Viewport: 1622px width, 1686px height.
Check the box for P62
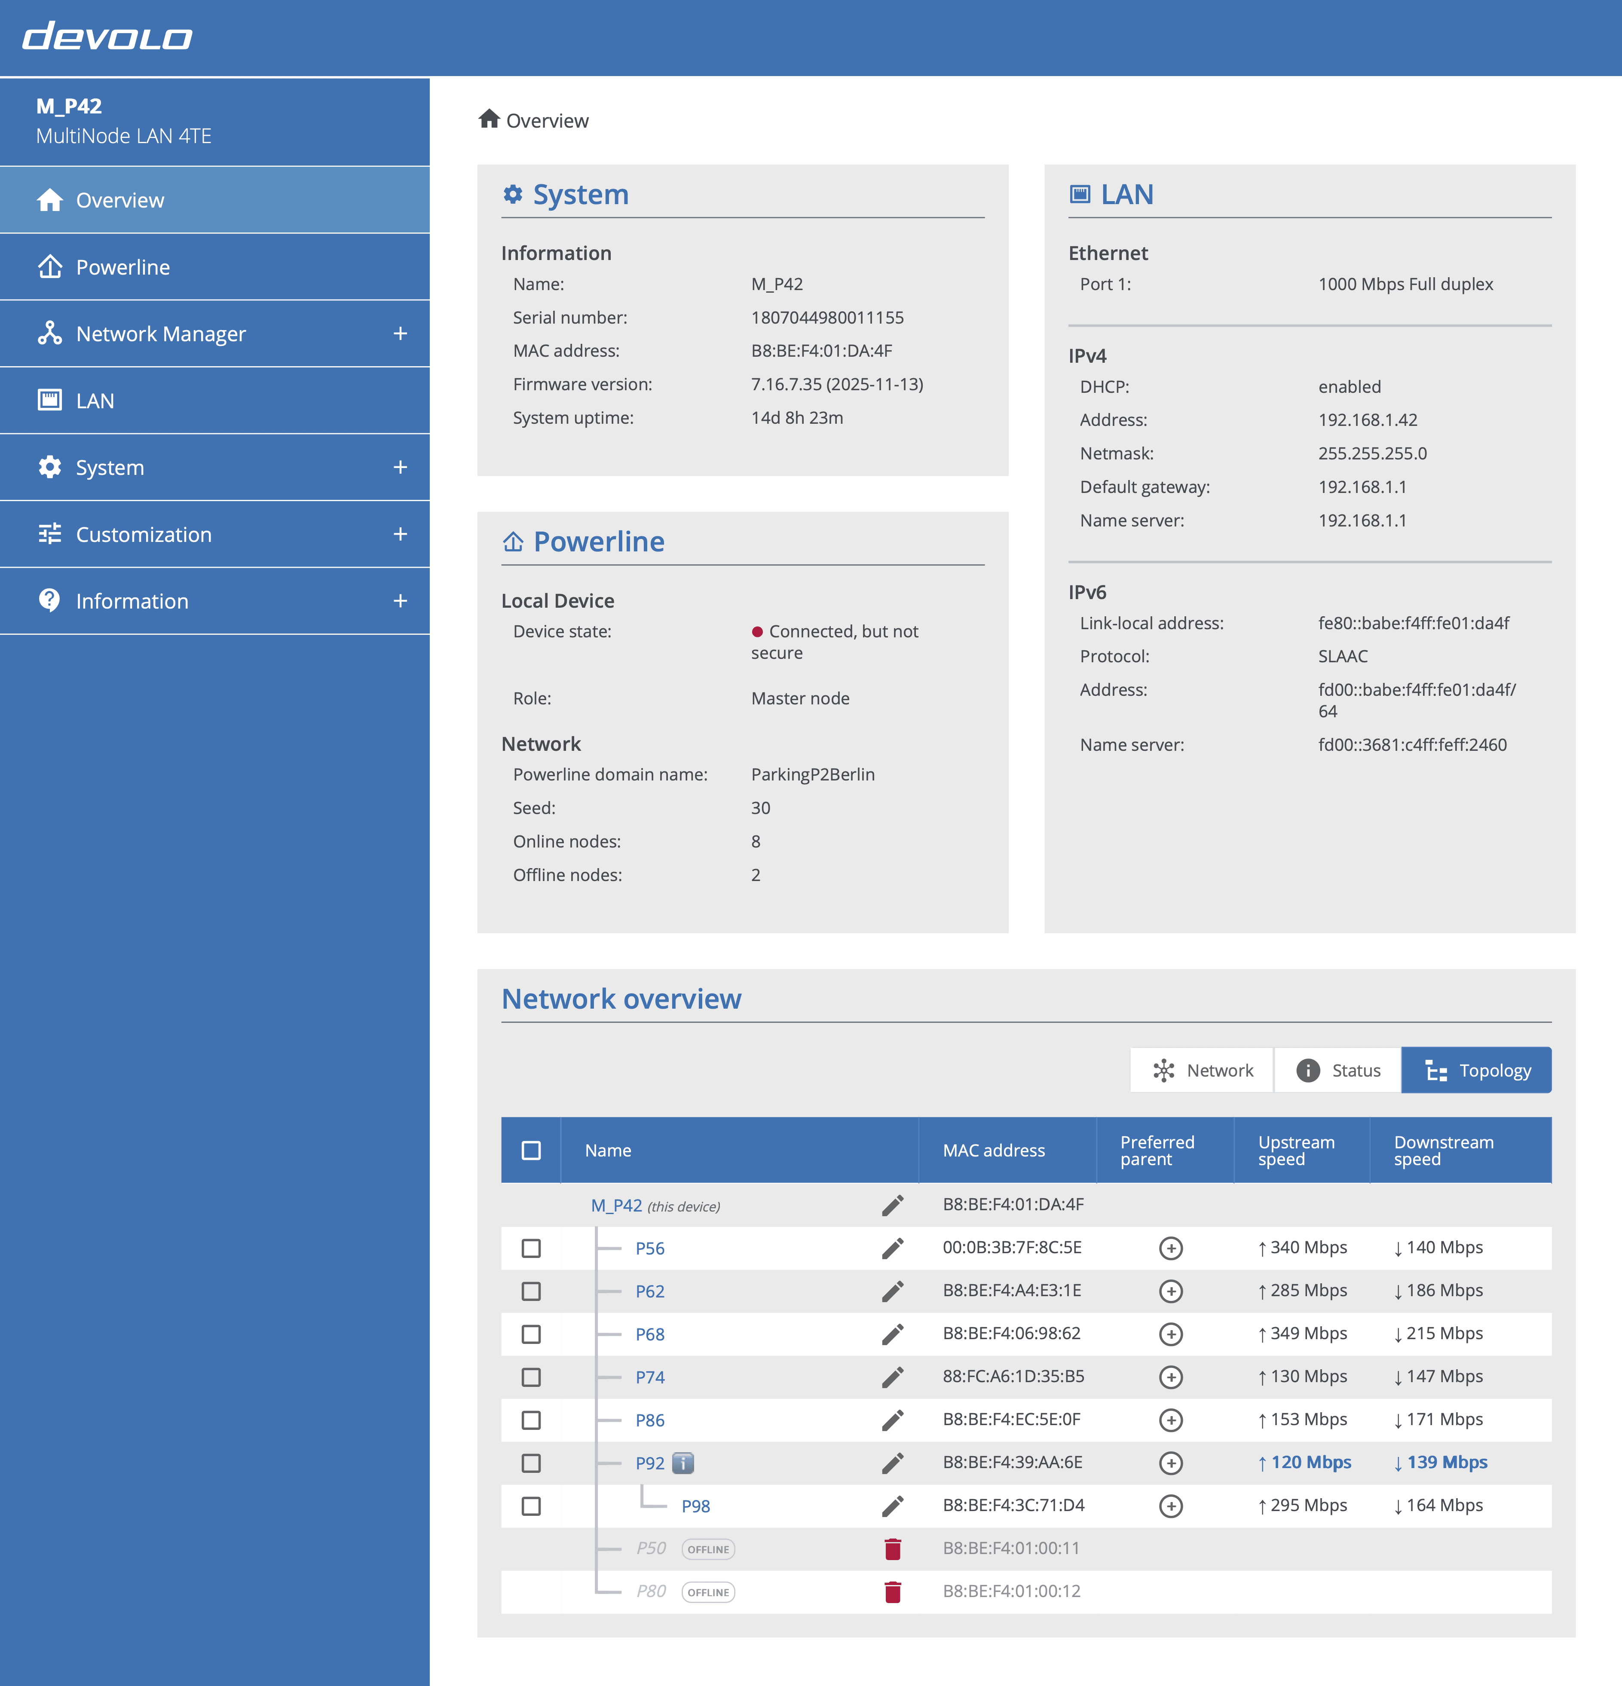click(x=532, y=1291)
